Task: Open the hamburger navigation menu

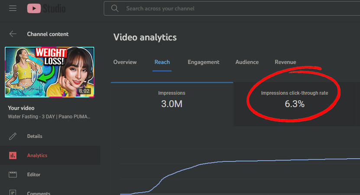Action: pyautogui.click(x=13, y=9)
